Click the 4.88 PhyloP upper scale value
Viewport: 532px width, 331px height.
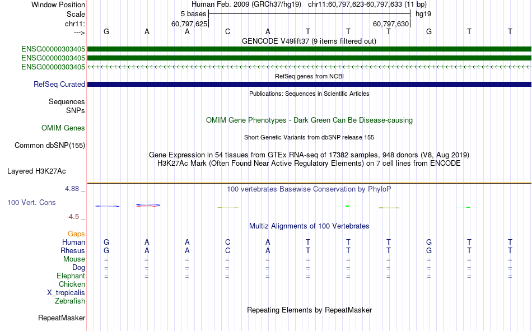coord(72,189)
